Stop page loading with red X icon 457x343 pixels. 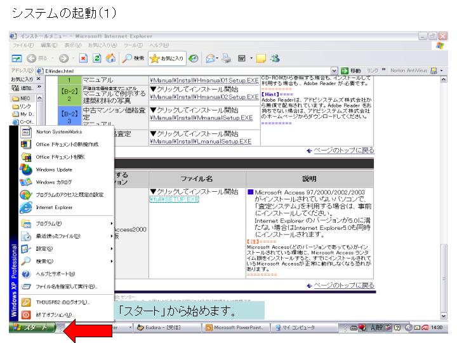83,58
